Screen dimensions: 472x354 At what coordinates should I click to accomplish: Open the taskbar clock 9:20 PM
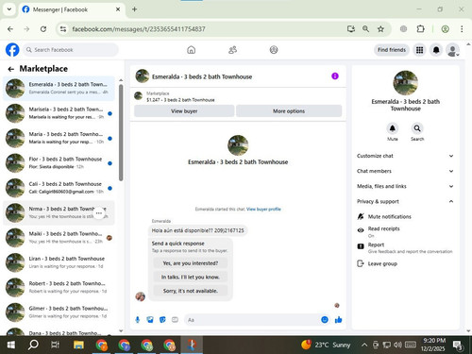[x=433, y=345]
